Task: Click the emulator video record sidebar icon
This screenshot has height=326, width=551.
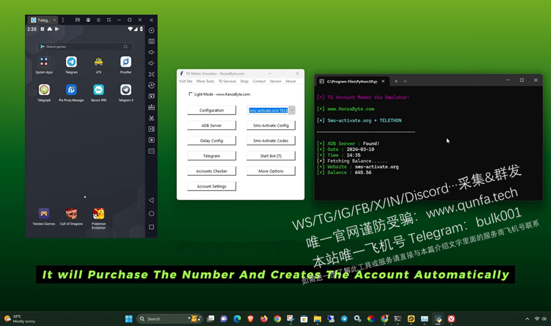Action: point(151,129)
